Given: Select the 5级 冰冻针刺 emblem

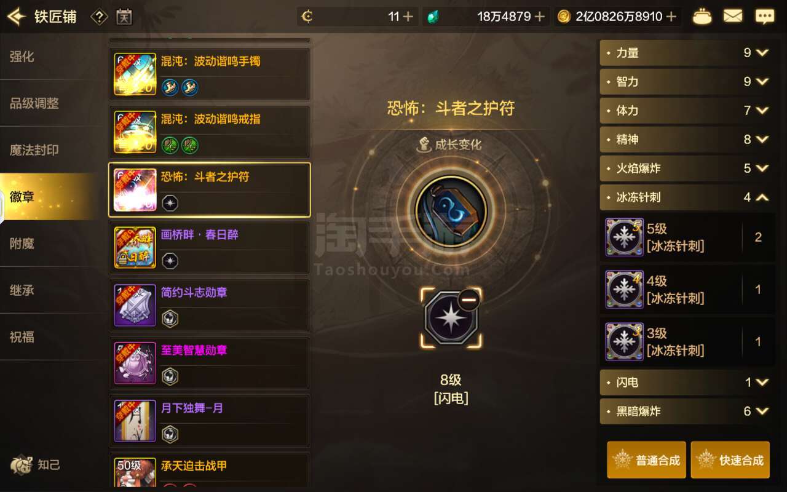Looking at the screenshot, I should pos(687,237).
